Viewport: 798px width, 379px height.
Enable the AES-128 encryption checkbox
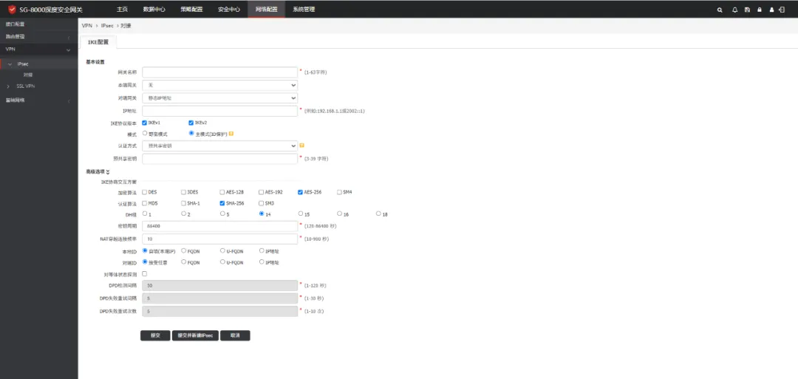point(222,192)
